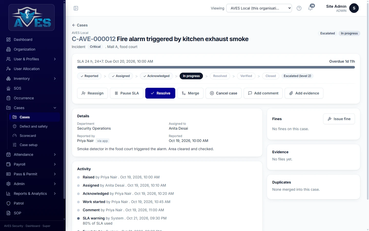The width and height of the screenshot is (369, 231).
Task: Click the In progress status step
Action: (x=191, y=76)
